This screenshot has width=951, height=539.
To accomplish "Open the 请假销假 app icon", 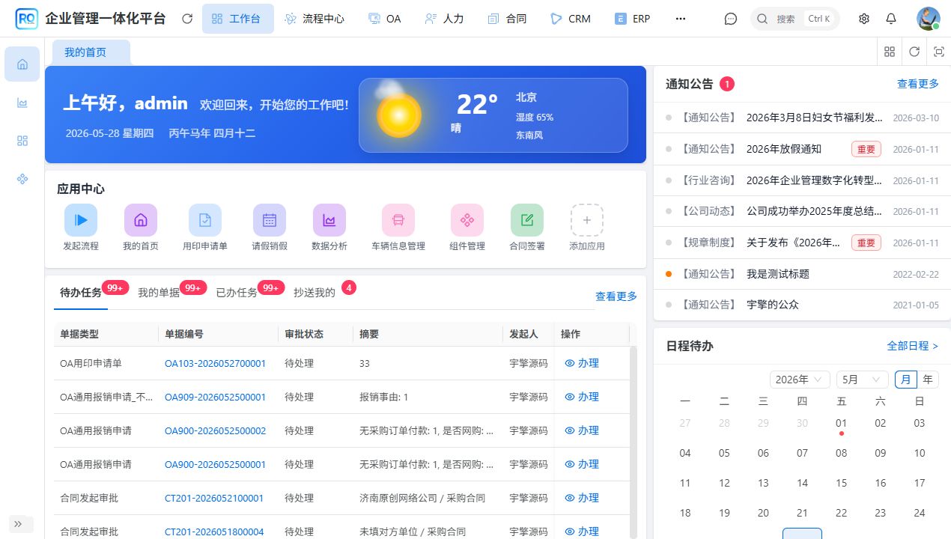I will click(x=270, y=220).
